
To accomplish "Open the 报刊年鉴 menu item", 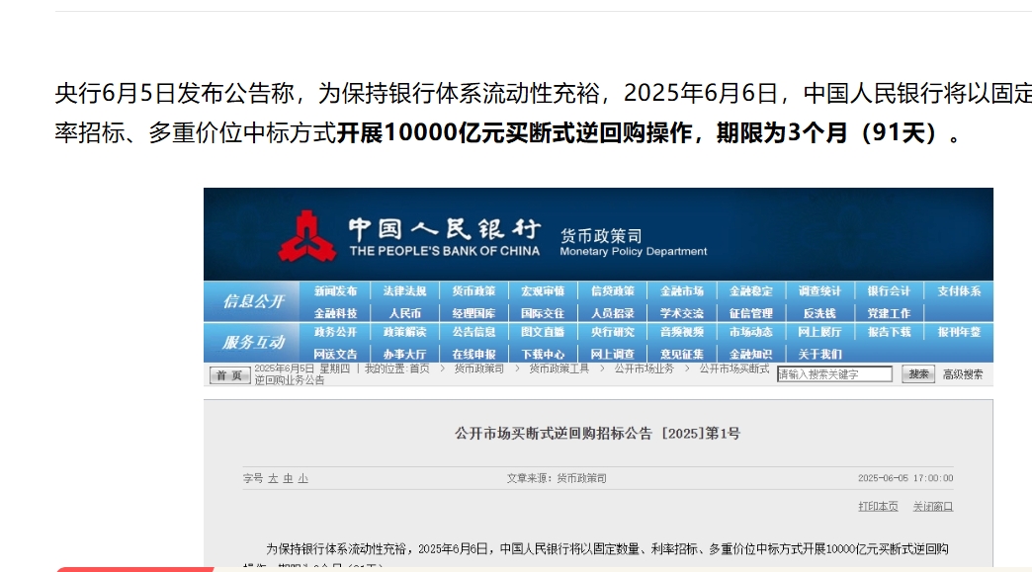I will (959, 333).
